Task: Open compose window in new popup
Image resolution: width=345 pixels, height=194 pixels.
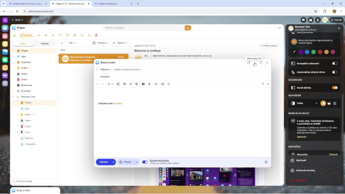Action: (x=249, y=63)
